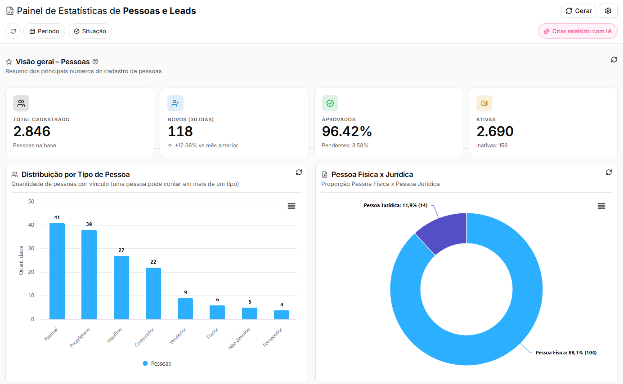Click the 2.846 total cadastrado value

click(32, 131)
